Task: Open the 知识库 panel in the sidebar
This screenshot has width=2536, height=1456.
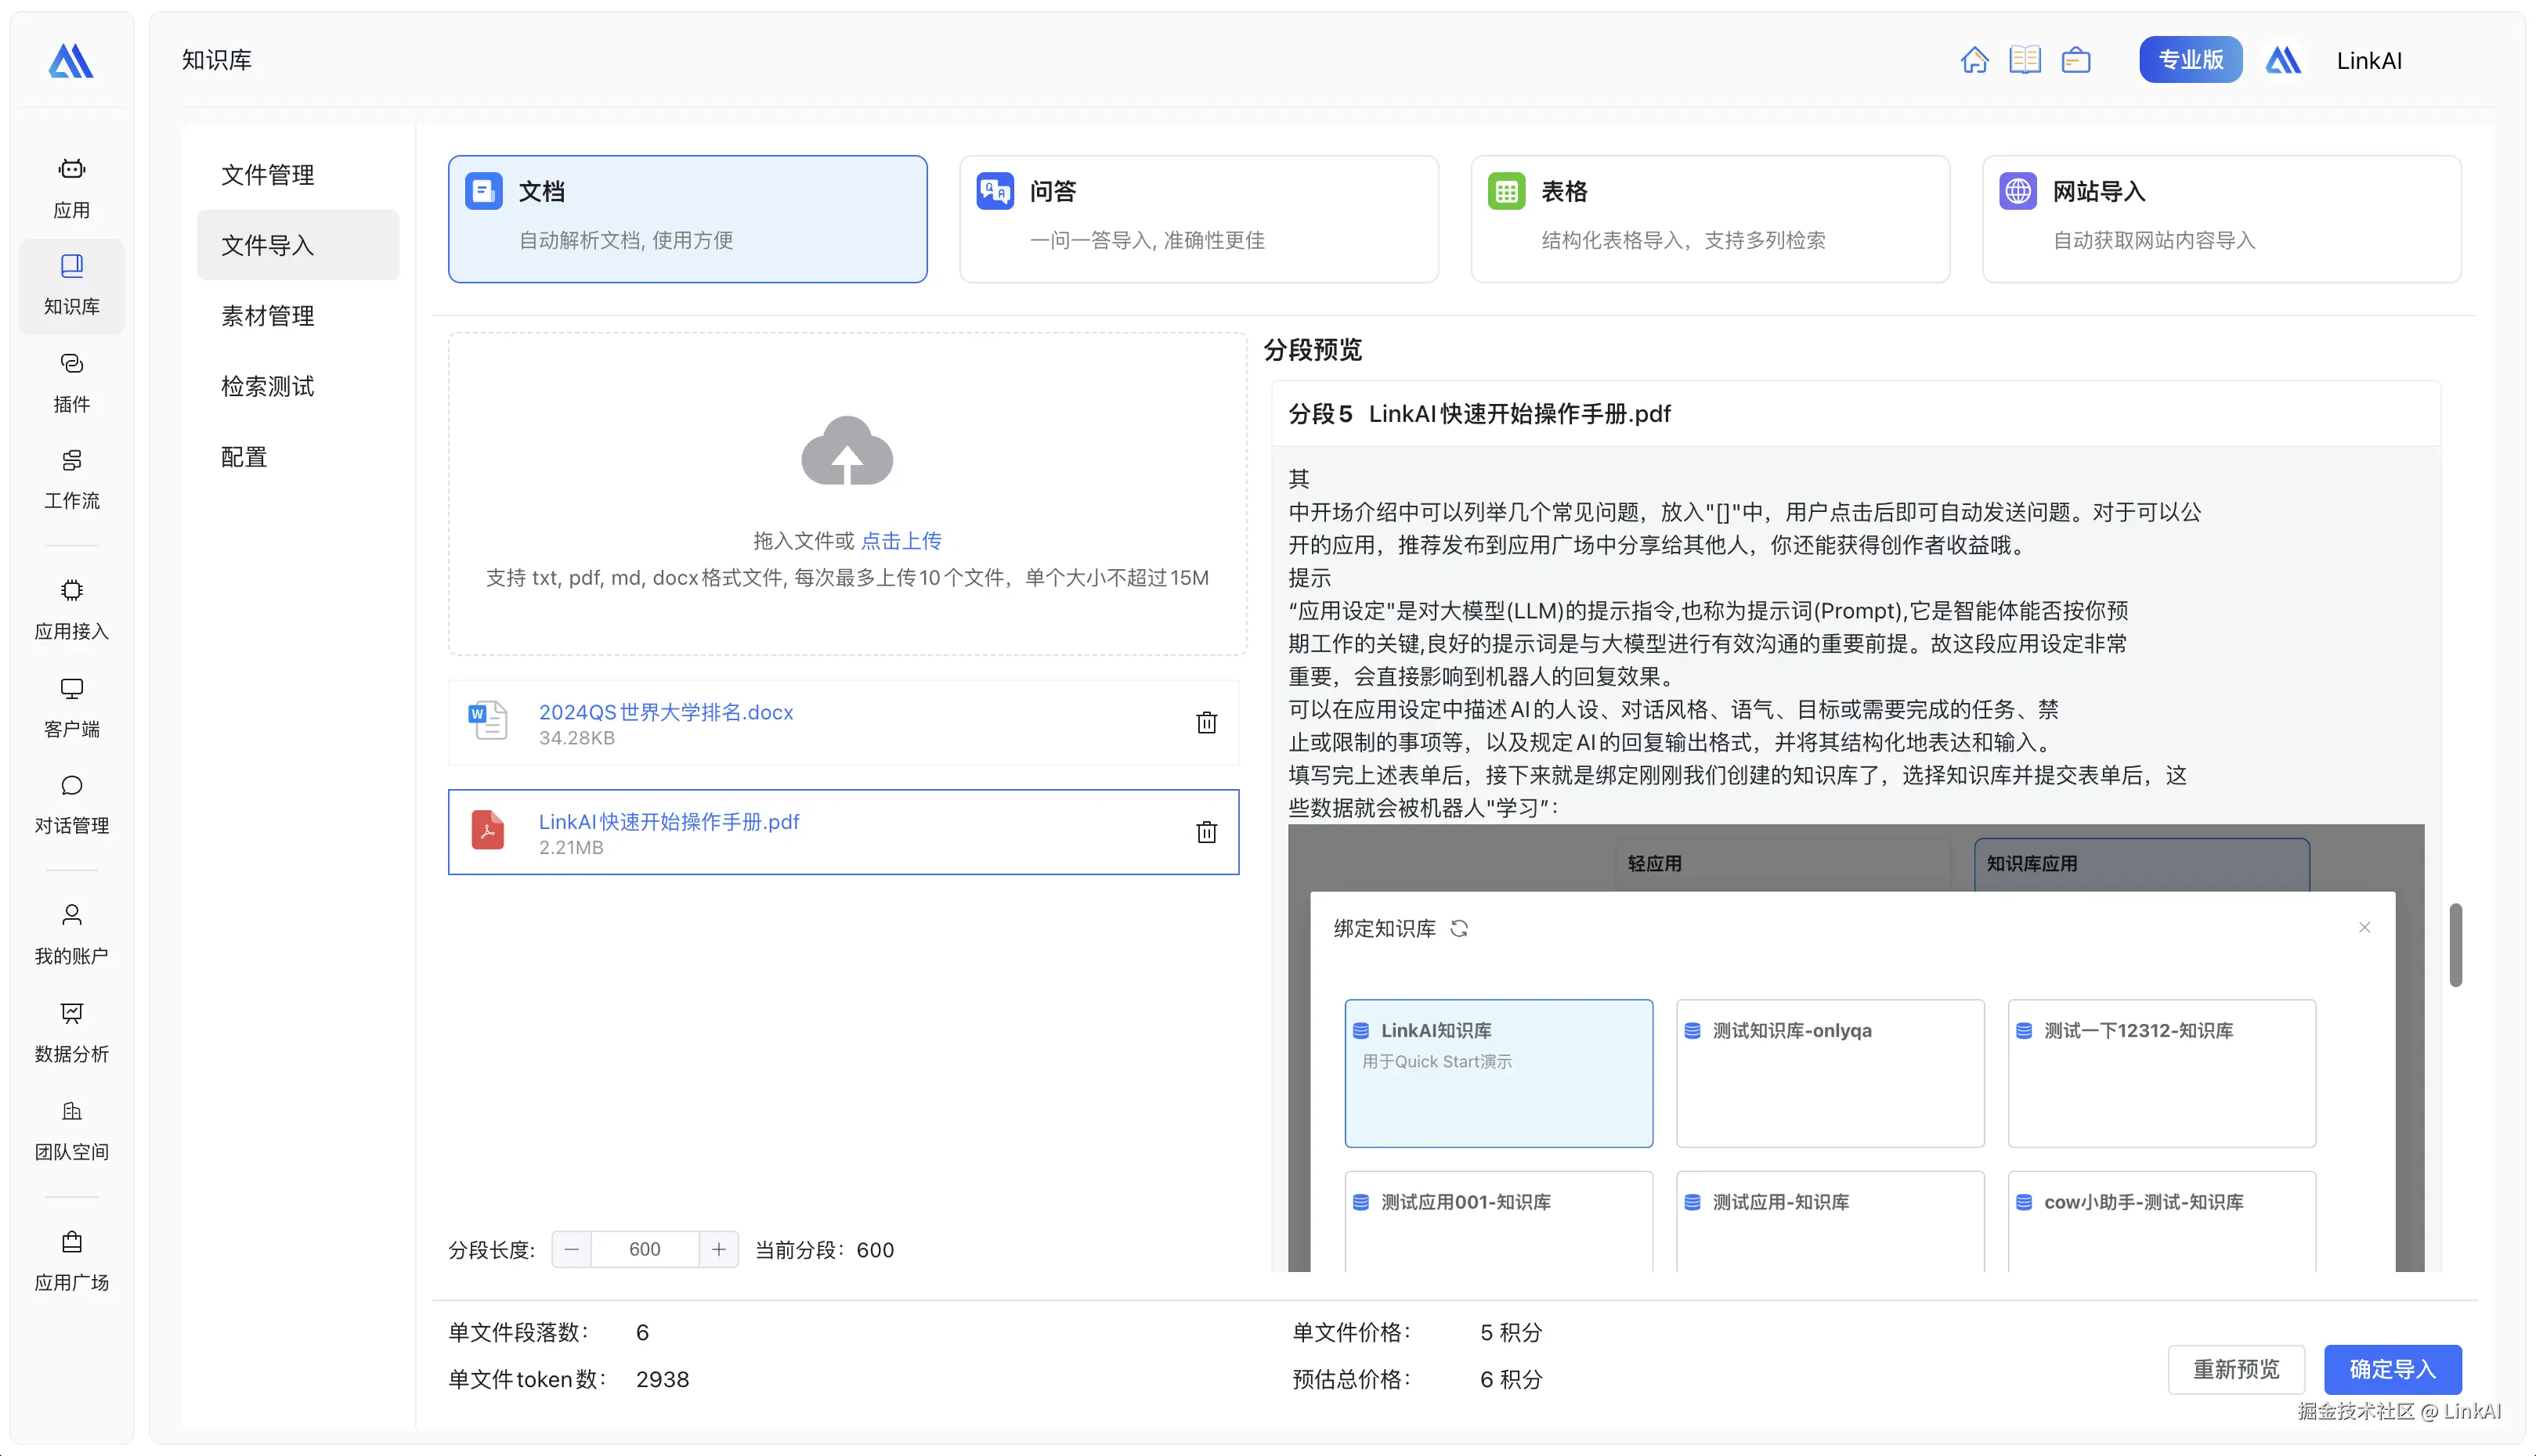Action: (x=71, y=285)
